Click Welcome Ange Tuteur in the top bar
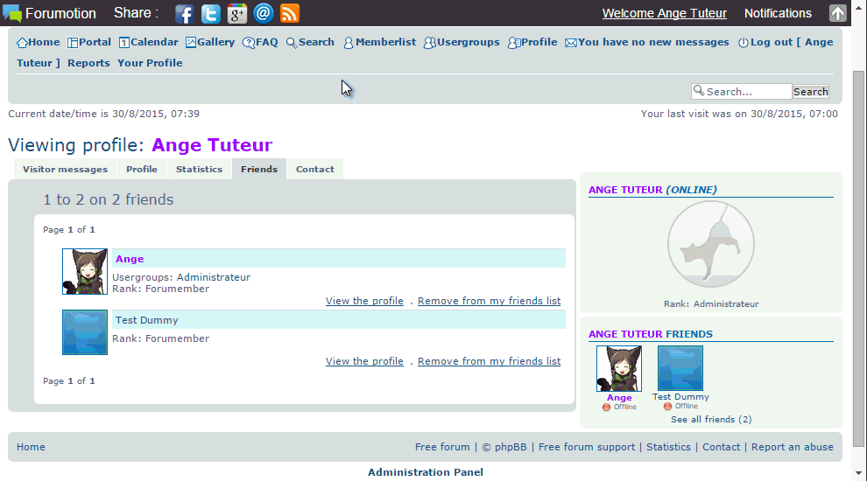Viewport: 867px width, 481px height. tap(664, 13)
